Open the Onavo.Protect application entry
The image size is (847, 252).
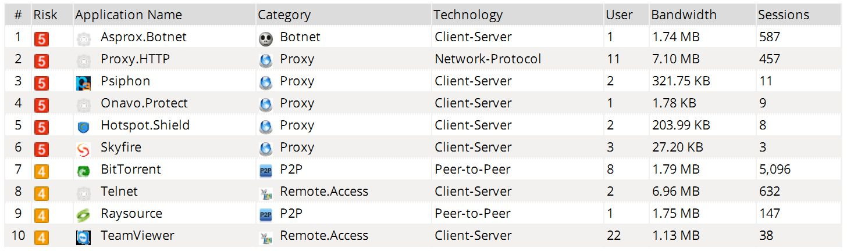coord(144,103)
